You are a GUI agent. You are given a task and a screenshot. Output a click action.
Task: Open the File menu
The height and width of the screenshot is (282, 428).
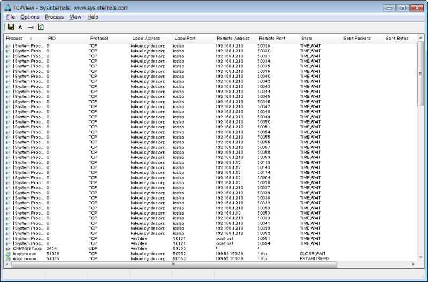click(x=11, y=17)
